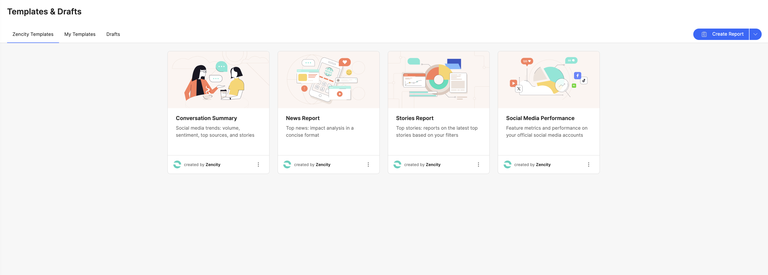This screenshot has height=275, width=768.
Task: Open Conversation Summary three-dot options menu
Action: tap(258, 165)
